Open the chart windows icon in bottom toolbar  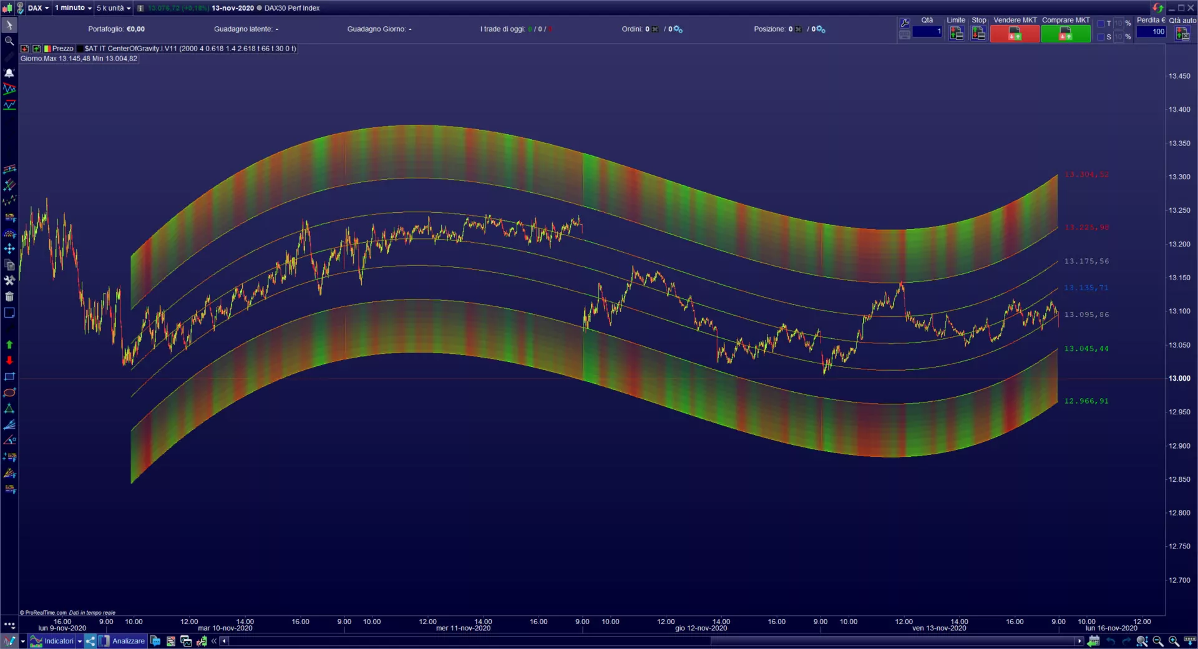pyautogui.click(x=186, y=641)
